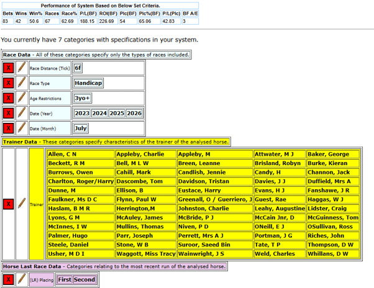Delete the (LR) Placing criterion
The width and height of the screenshot is (374, 288).
point(8,279)
